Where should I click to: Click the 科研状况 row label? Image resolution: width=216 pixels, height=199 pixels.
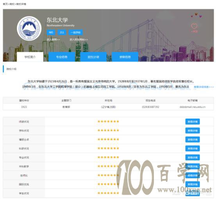click(24, 149)
